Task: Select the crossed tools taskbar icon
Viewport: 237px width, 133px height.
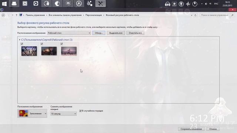Action: pos(100,3)
